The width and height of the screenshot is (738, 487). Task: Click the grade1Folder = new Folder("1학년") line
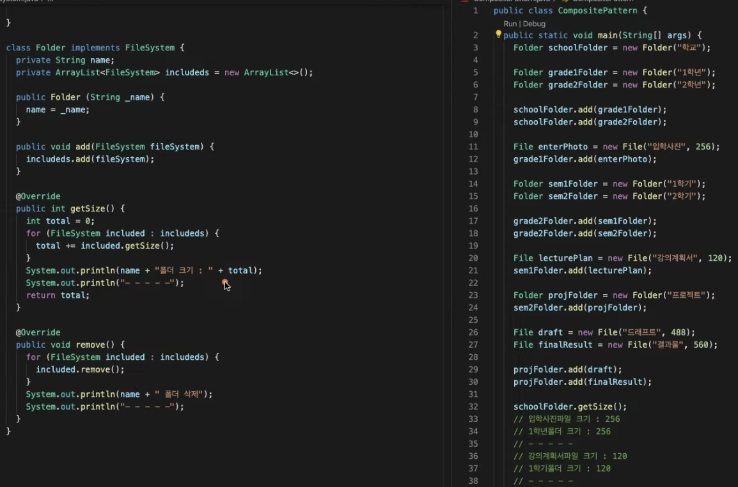click(x=615, y=72)
